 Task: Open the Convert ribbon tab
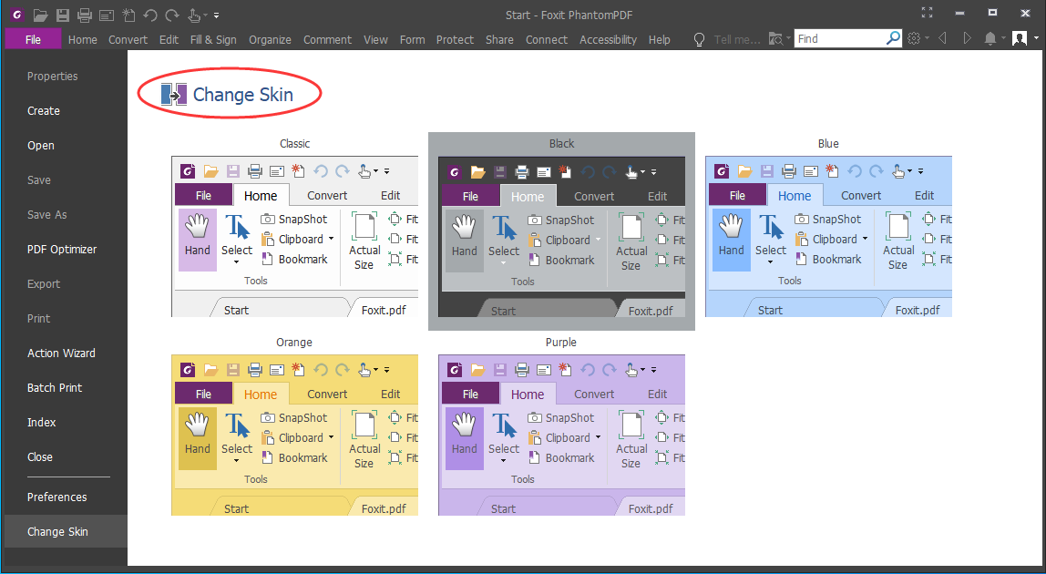click(x=128, y=39)
